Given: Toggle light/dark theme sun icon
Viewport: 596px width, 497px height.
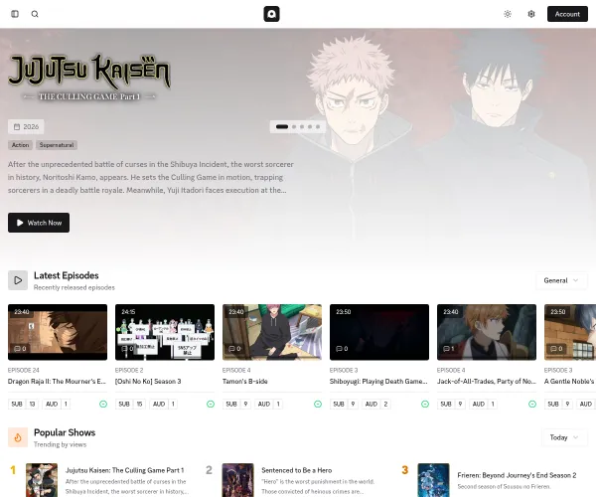Looking at the screenshot, I should pos(508,14).
